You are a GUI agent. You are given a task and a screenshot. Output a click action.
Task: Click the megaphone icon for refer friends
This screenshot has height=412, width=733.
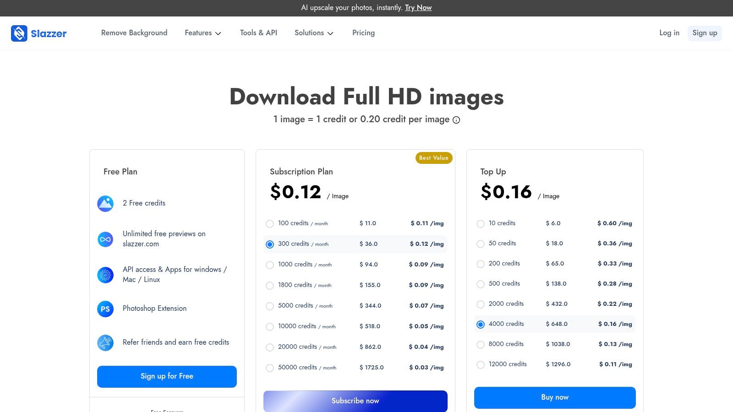pyautogui.click(x=105, y=342)
